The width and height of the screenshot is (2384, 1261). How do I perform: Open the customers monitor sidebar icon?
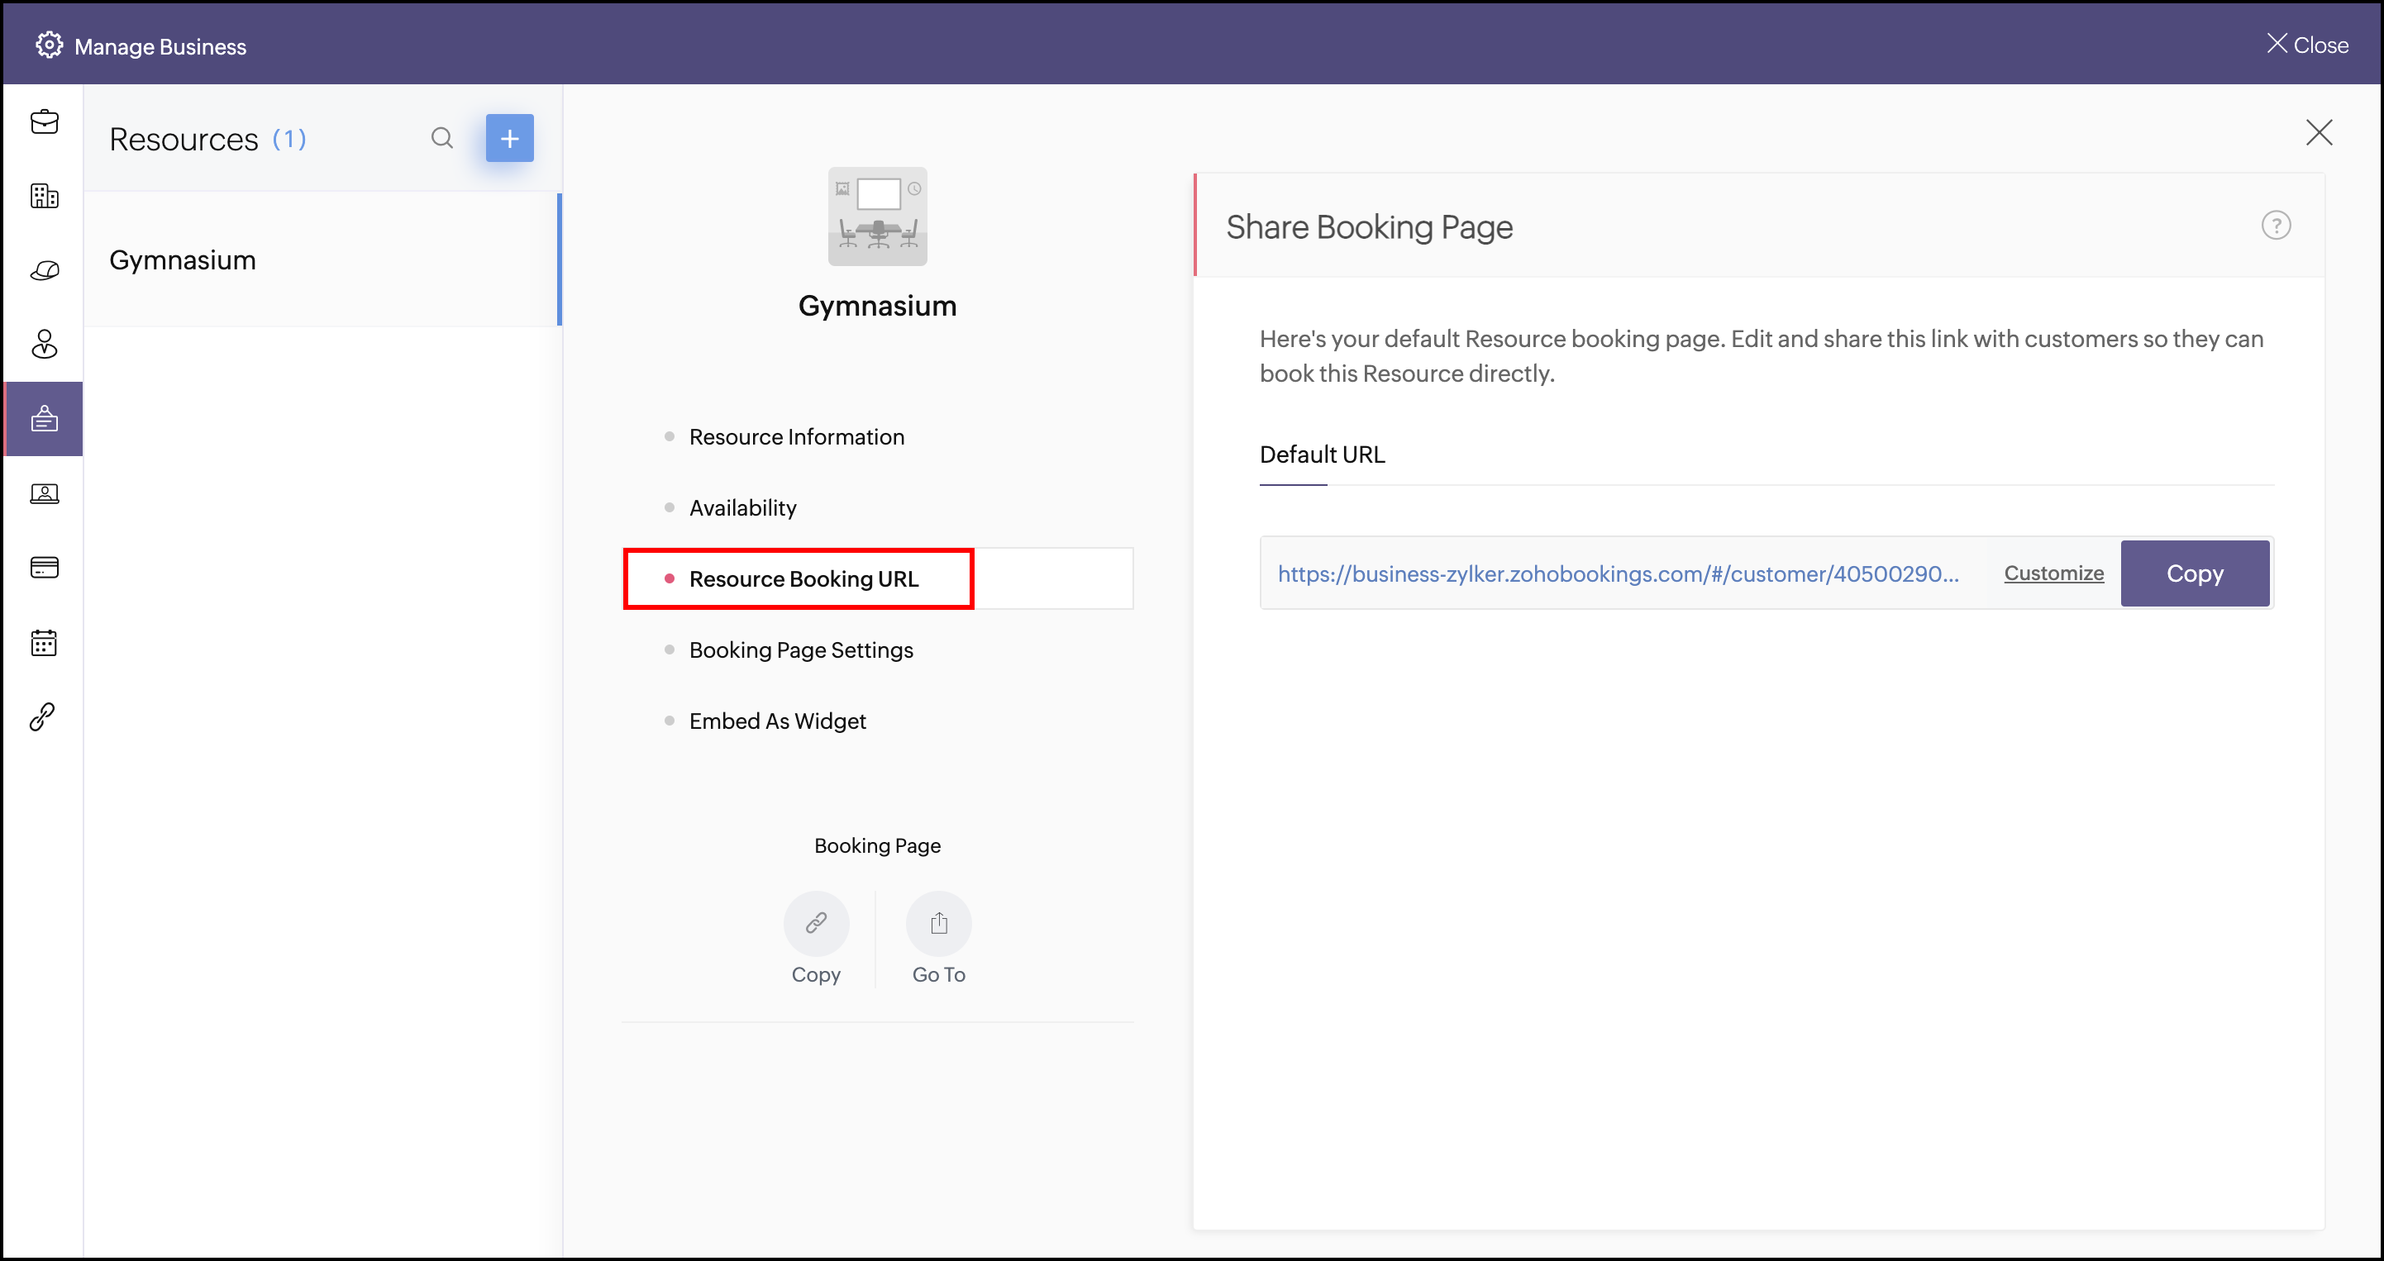(x=44, y=493)
